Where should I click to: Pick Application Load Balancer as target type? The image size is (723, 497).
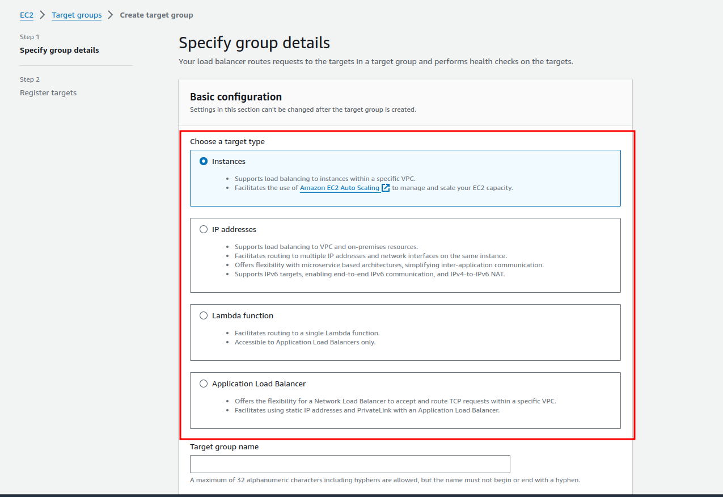tap(203, 384)
